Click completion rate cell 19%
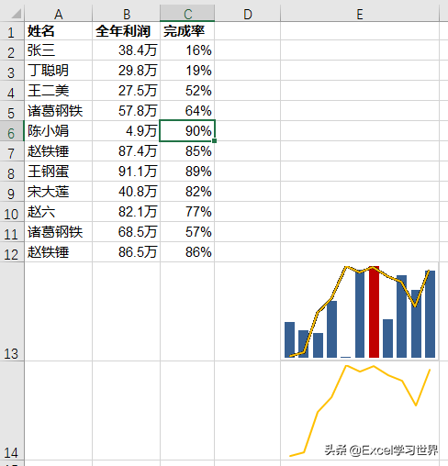The image size is (448, 466). click(187, 71)
